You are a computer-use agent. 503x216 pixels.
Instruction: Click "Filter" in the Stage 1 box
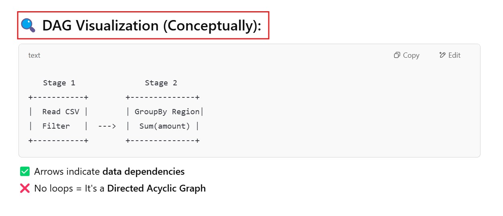coord(56,126)
